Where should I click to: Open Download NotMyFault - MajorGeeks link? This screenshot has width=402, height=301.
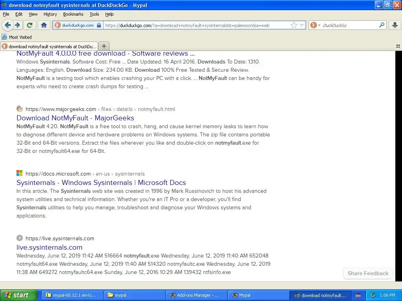(x=75, y=118)
